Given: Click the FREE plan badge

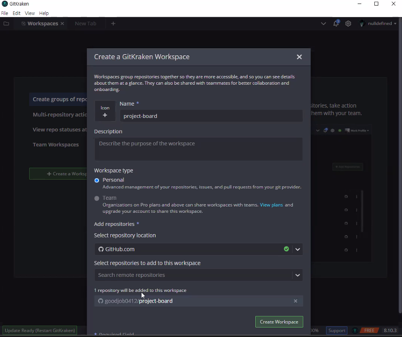Looking at the screenshot, I should (369, 330).
